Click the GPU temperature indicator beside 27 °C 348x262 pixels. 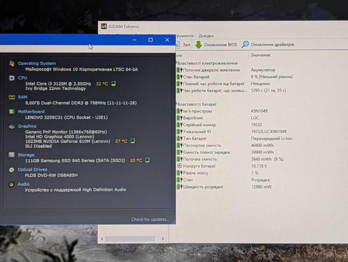point(133,141)
